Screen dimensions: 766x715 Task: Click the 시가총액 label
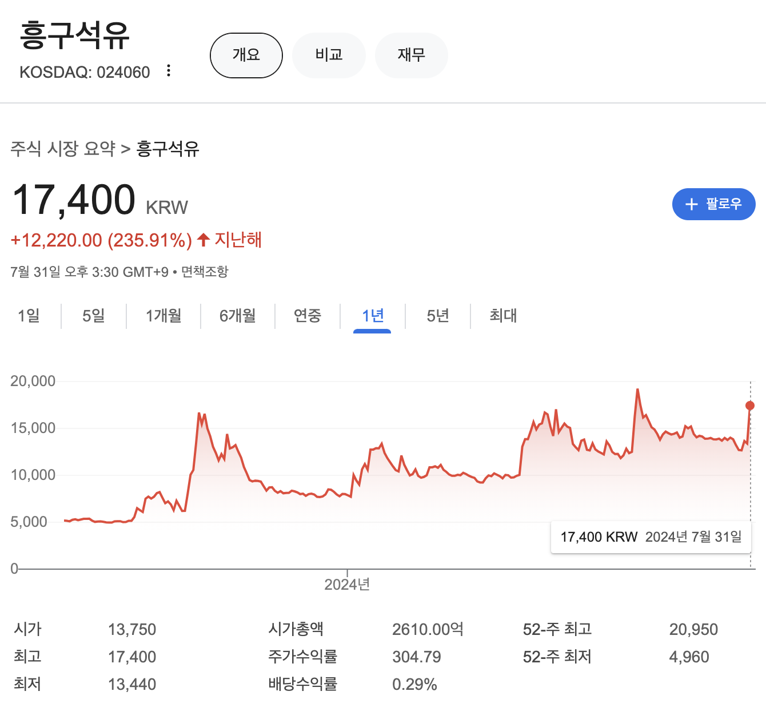click(x=296, y=629)
